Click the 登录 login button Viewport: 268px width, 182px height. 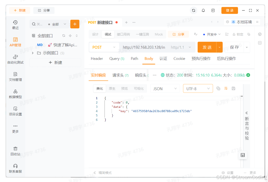tap(230, 10)
